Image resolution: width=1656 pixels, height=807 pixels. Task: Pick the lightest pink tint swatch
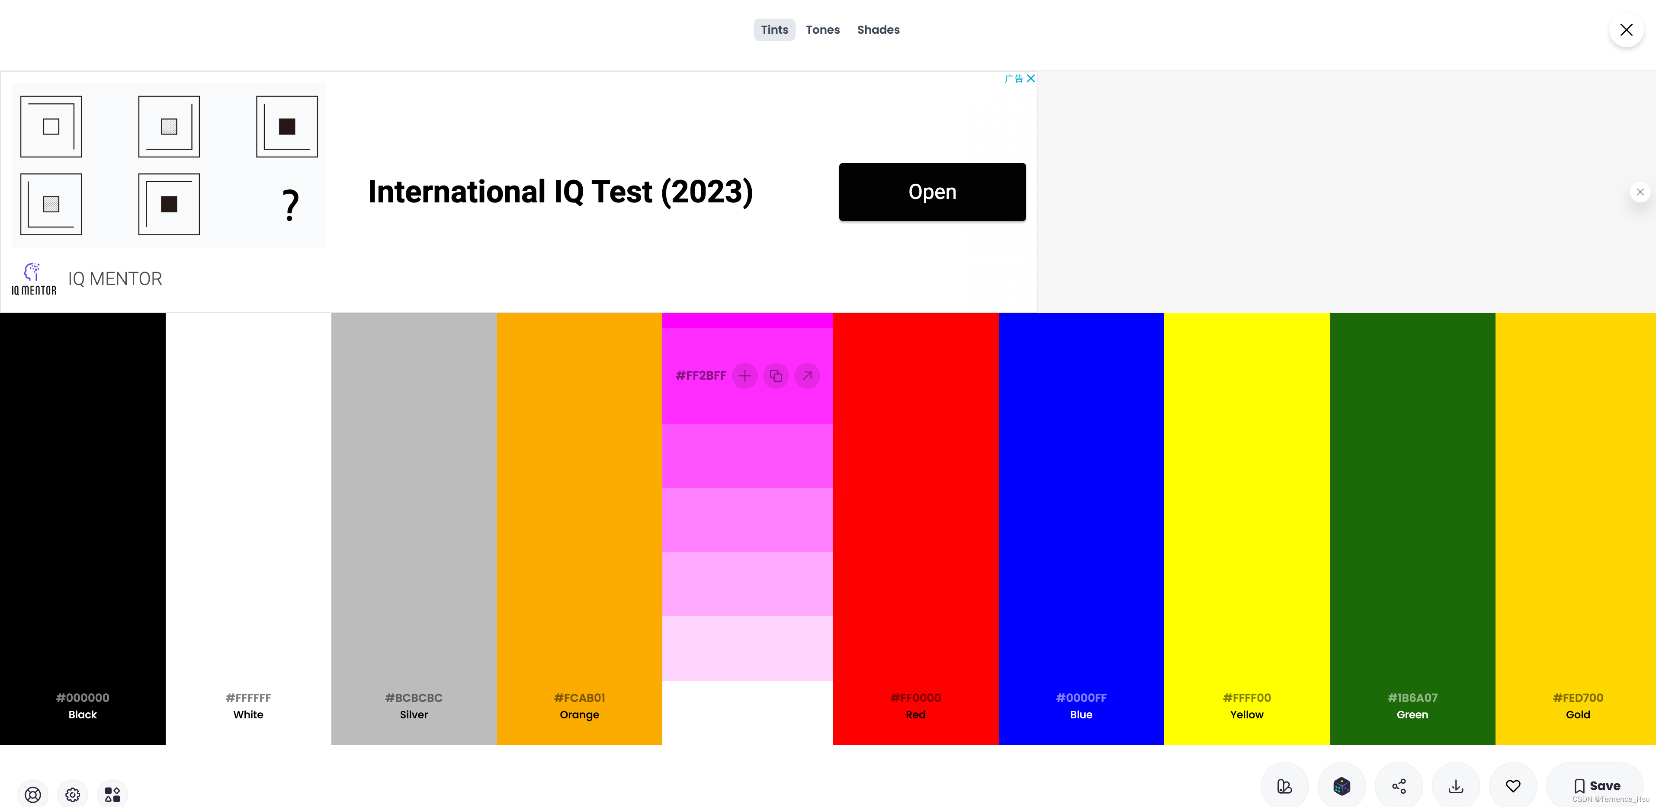(x=747, y=648)
